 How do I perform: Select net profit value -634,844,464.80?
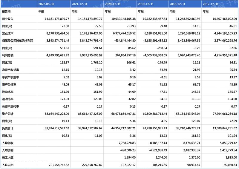125,41
